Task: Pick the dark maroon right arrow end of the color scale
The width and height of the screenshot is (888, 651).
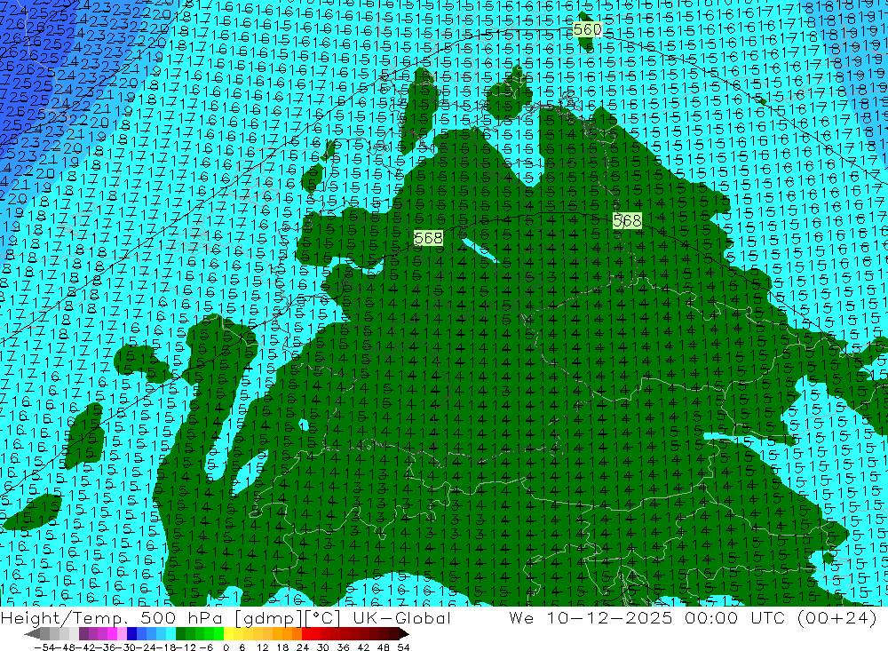Action: (404, 634)
